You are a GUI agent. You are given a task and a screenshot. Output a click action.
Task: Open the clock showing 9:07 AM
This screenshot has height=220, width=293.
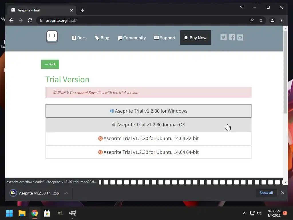pos(274,213)
